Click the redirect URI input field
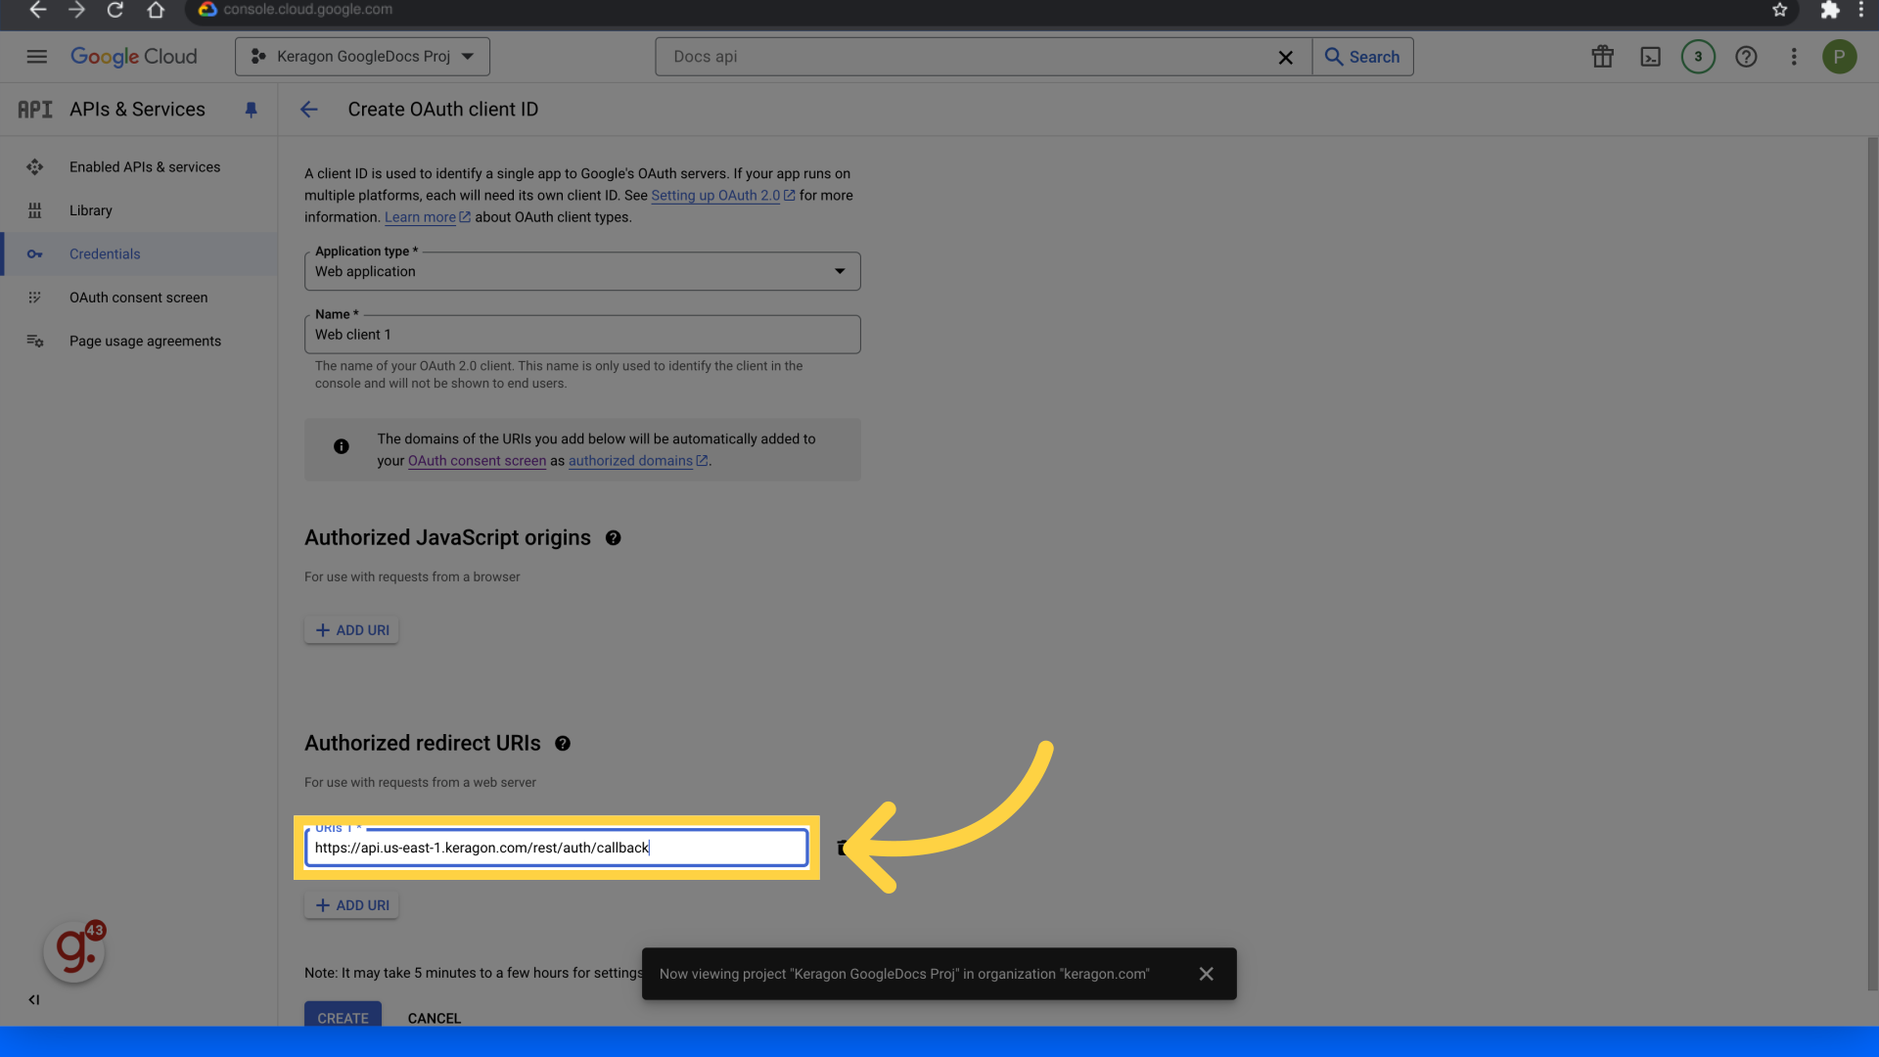The image size is (1879, 1057). [x=556, y=848]
